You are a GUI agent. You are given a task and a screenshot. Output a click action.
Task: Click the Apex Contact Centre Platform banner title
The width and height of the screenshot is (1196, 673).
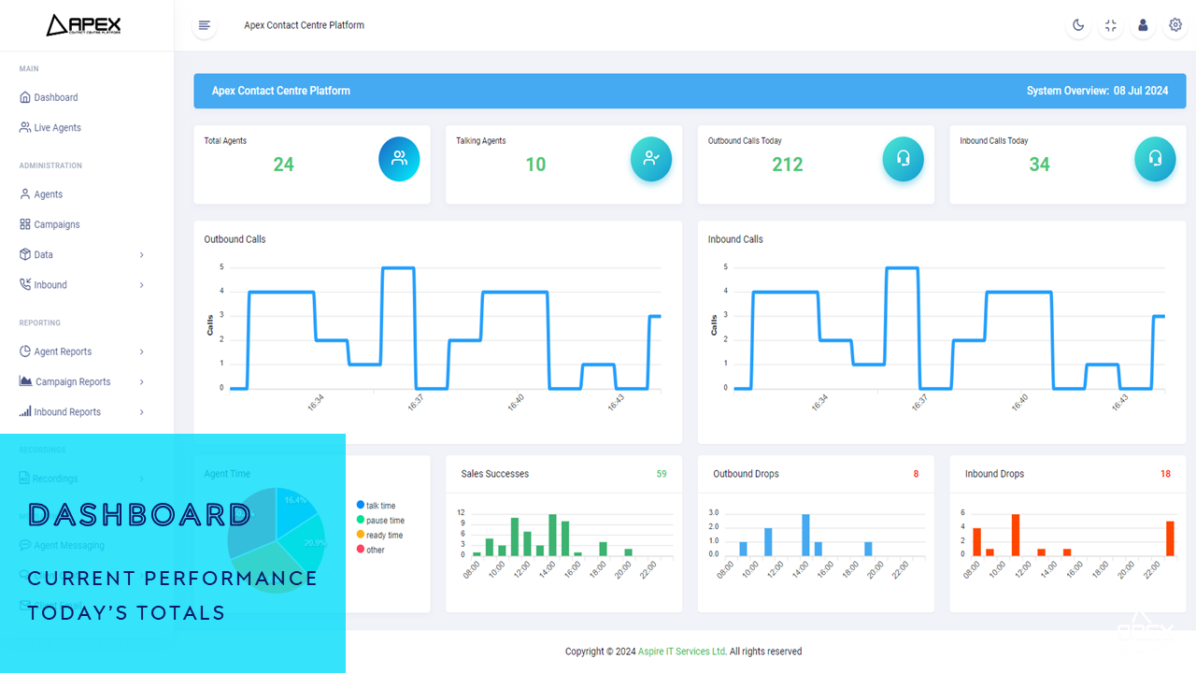click(281, 91)
